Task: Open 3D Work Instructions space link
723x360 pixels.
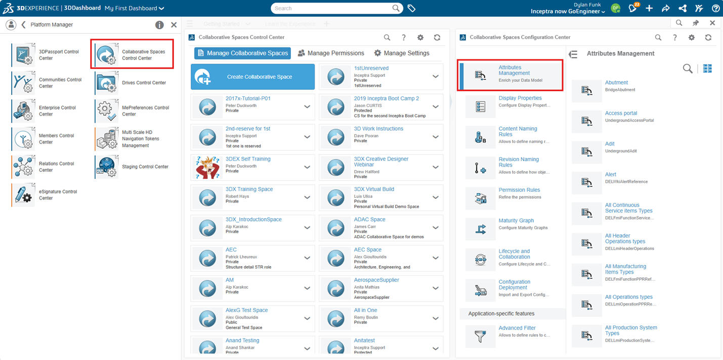Action: click(378, 129)
